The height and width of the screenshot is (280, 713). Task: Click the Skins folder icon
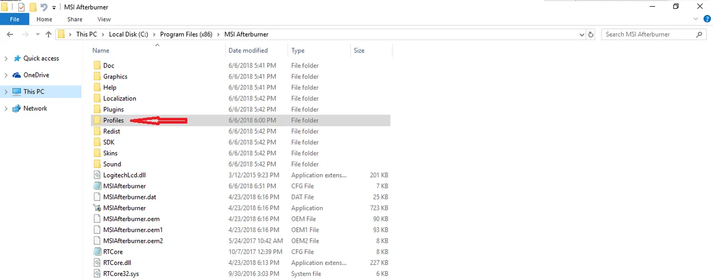[x=97, y=153]
